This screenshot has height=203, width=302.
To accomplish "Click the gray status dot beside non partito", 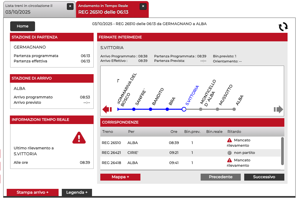I will pos(229,153).
